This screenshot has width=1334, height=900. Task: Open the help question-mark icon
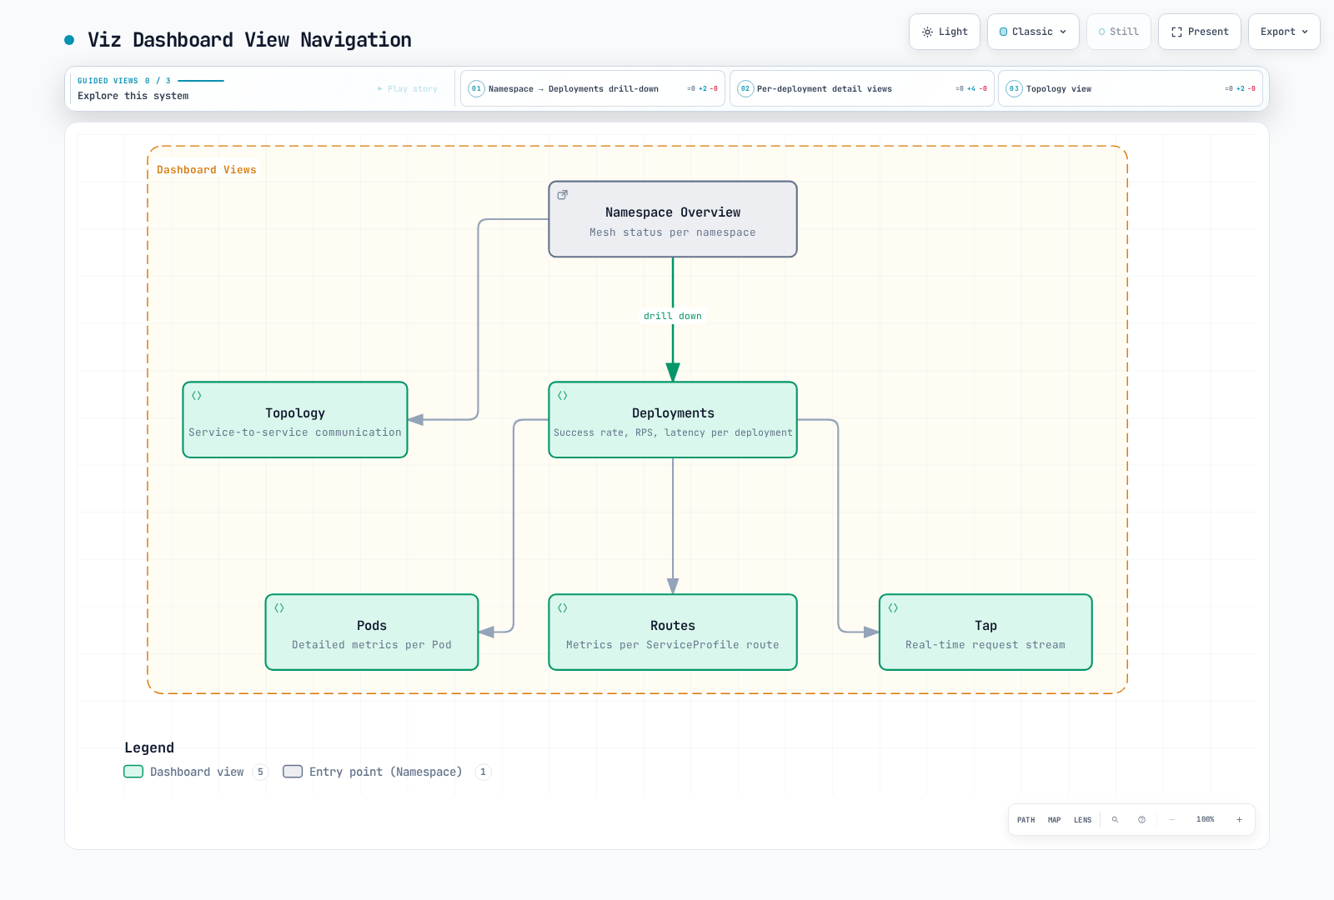[1141, 820]
